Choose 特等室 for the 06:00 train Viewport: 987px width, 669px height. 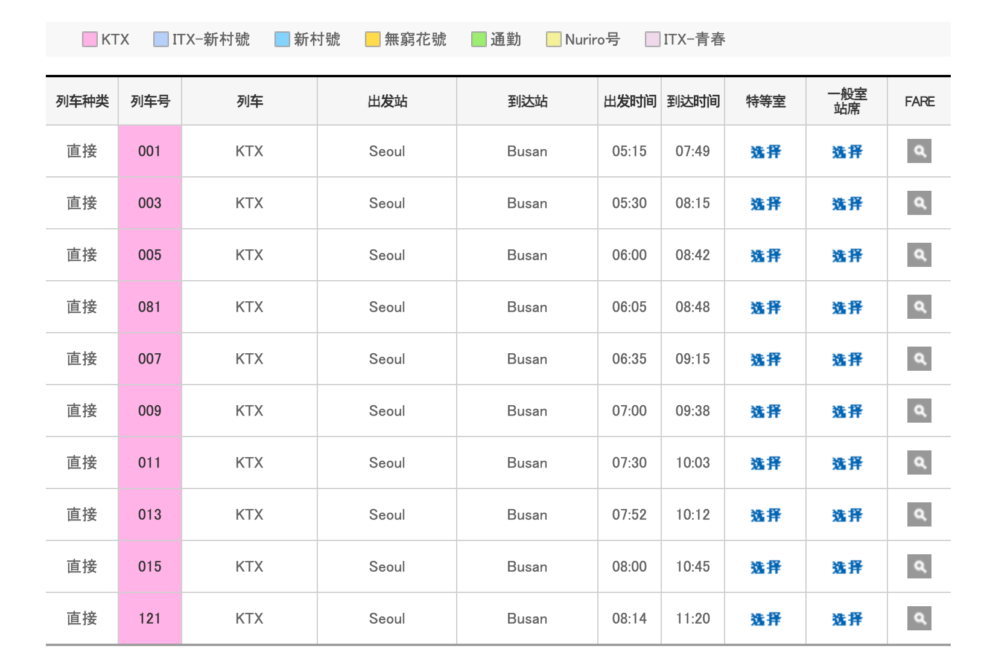pyautogui.click(x=765, y=255)
